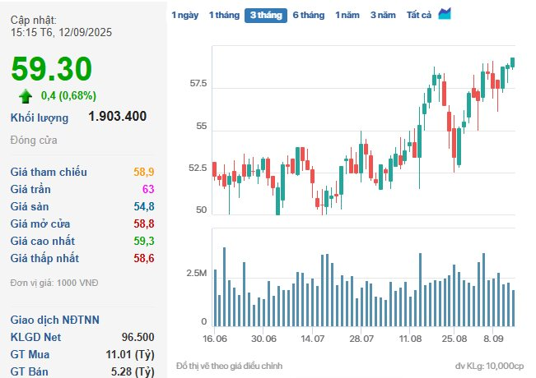Screen dimensions: 536x378
Task: Click the KLGD Net value 96.500
Action: point(137,337)
